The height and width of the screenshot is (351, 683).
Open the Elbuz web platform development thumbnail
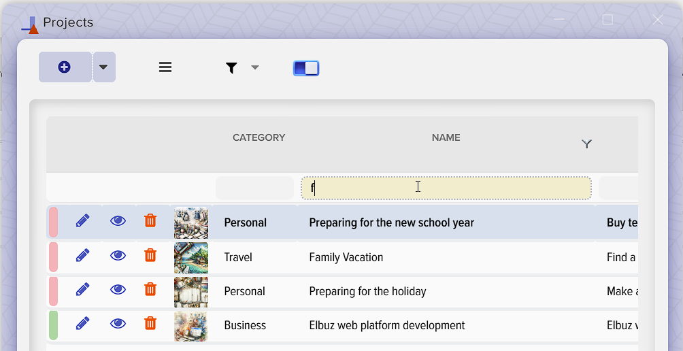(190, 327)
